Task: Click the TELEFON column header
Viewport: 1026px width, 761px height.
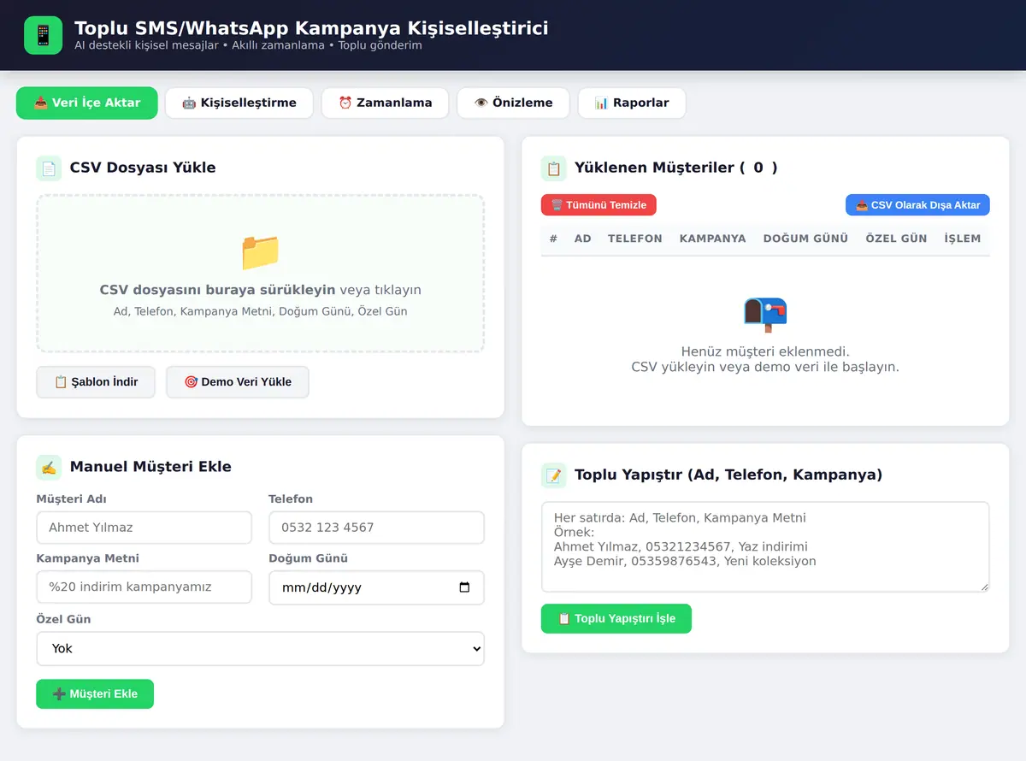Action: tap(635, 239)
